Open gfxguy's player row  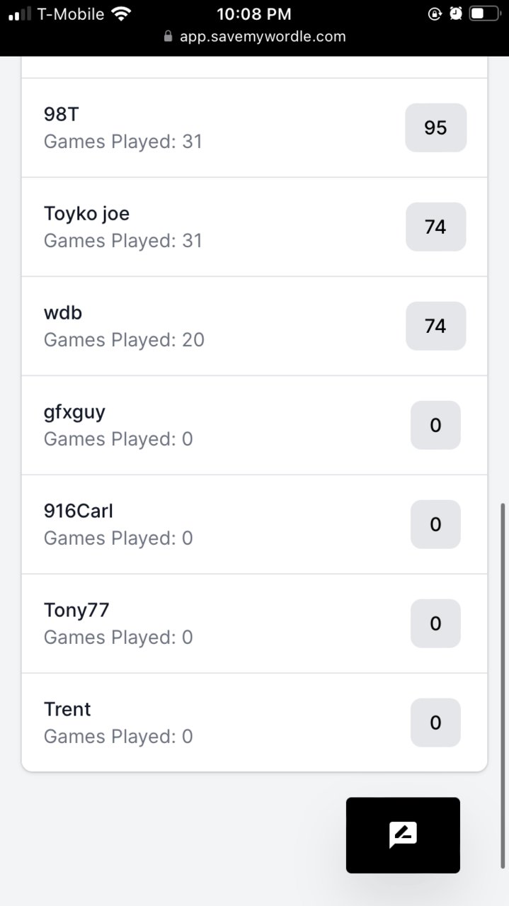pyautogui.click(x=255, y=425)
